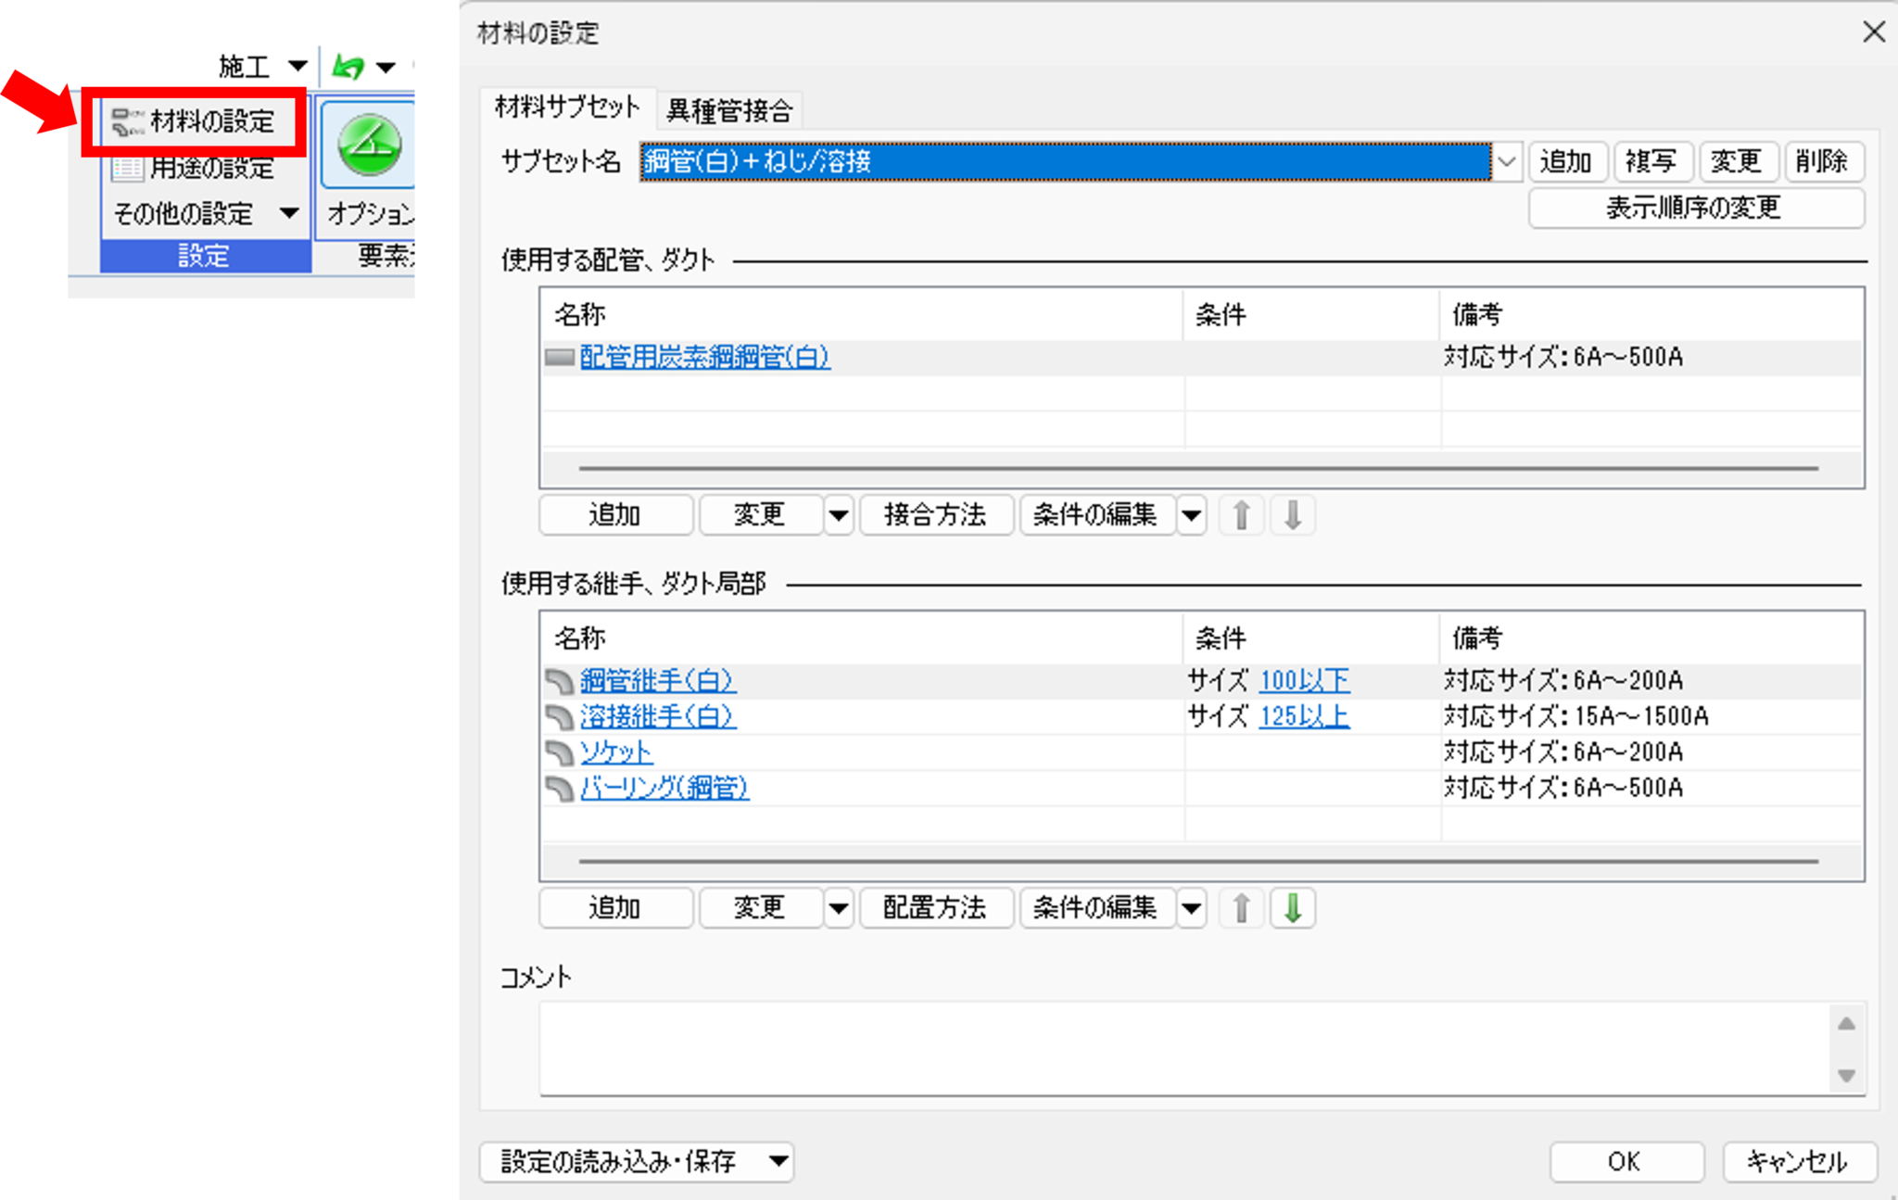The image size is (1898, 1200).
Task: Click 変更 under 使用する配管、ダクト list
Action: pos(761,515)
